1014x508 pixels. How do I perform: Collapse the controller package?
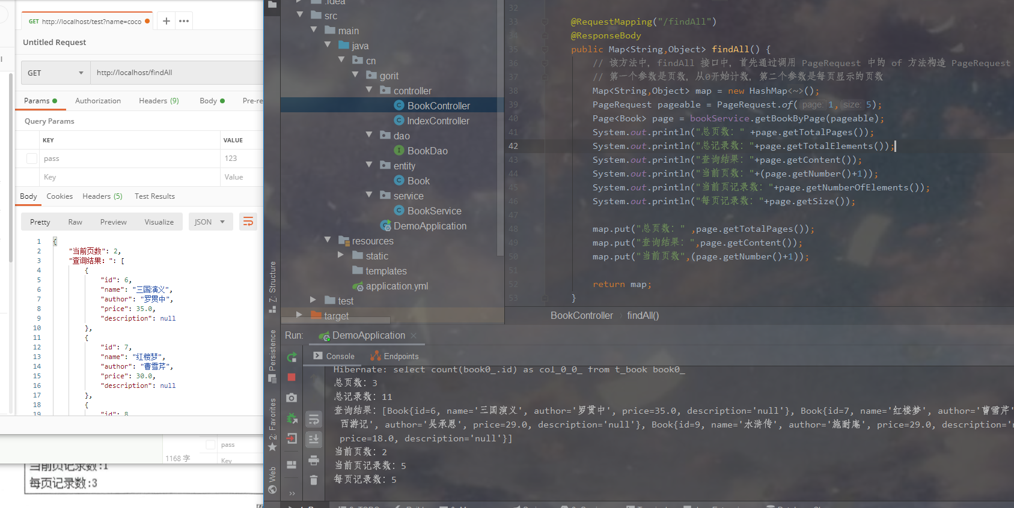(369, 89)
